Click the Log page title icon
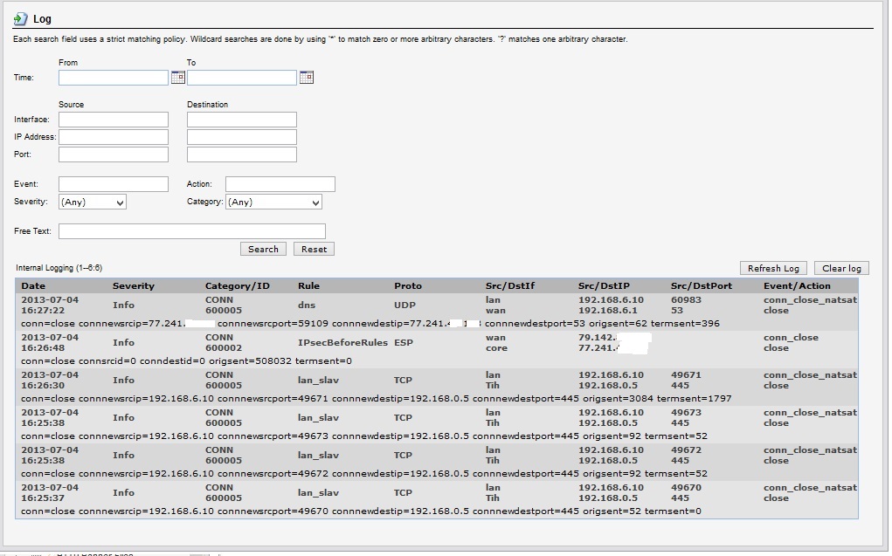892x556 pixels. coord(20,18)
